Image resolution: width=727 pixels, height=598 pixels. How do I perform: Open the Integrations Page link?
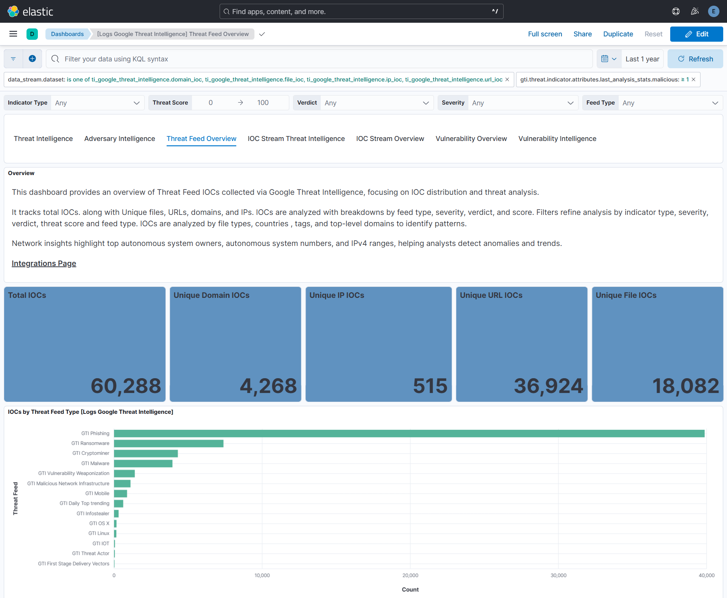coord(44,263)
